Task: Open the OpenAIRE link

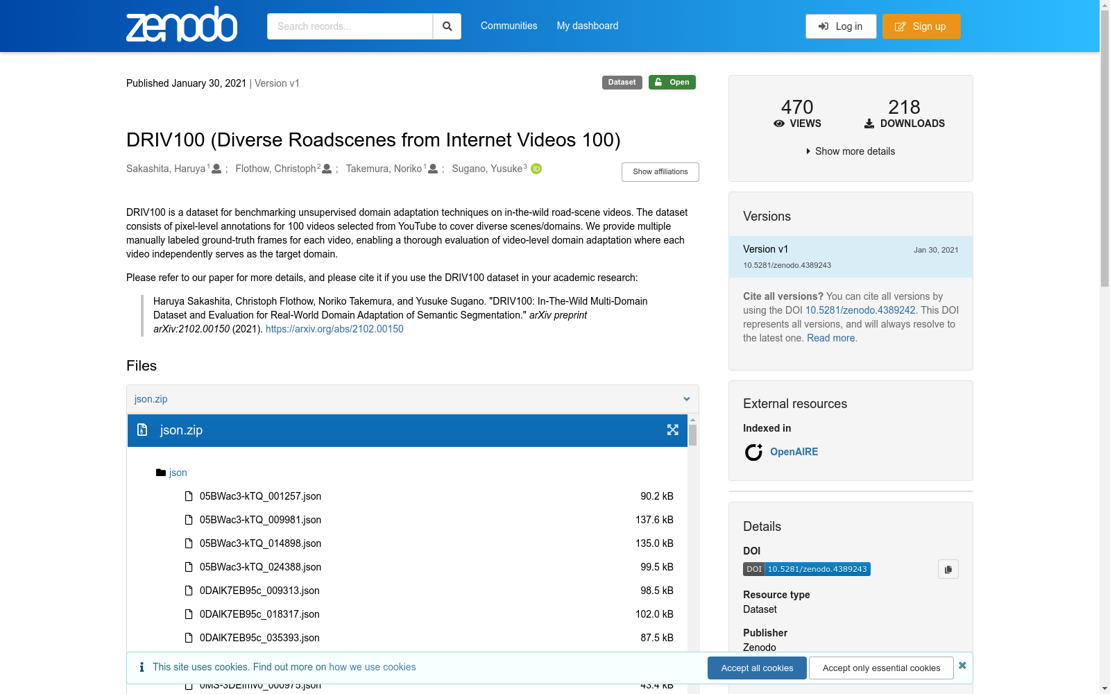Action: pyautogui.click(x=794, y=452)
